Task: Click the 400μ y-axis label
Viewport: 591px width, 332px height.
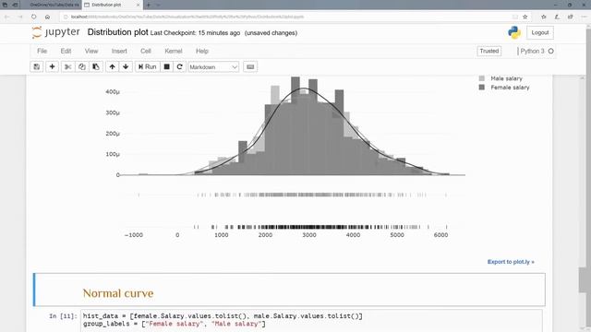Action: point(113,92)
